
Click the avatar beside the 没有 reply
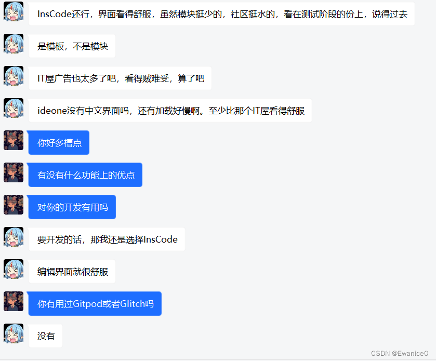(14, 333)
